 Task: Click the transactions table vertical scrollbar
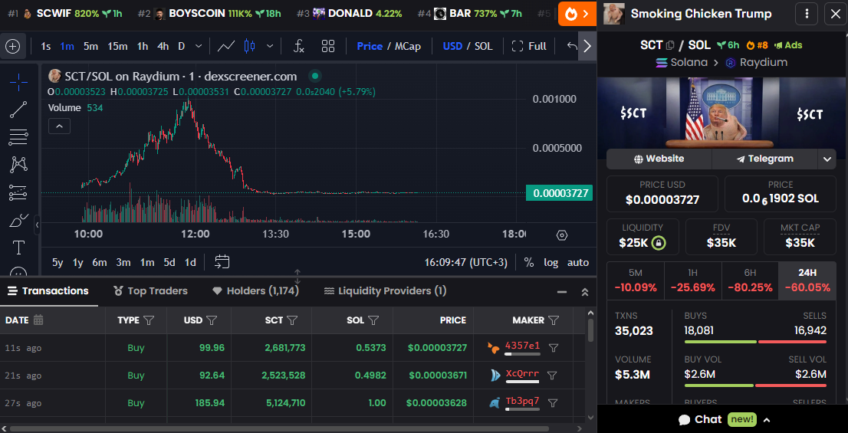[590, 330]
